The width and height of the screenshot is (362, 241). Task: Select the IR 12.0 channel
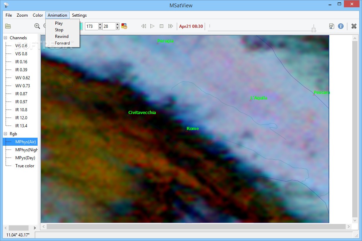[21, 118]
